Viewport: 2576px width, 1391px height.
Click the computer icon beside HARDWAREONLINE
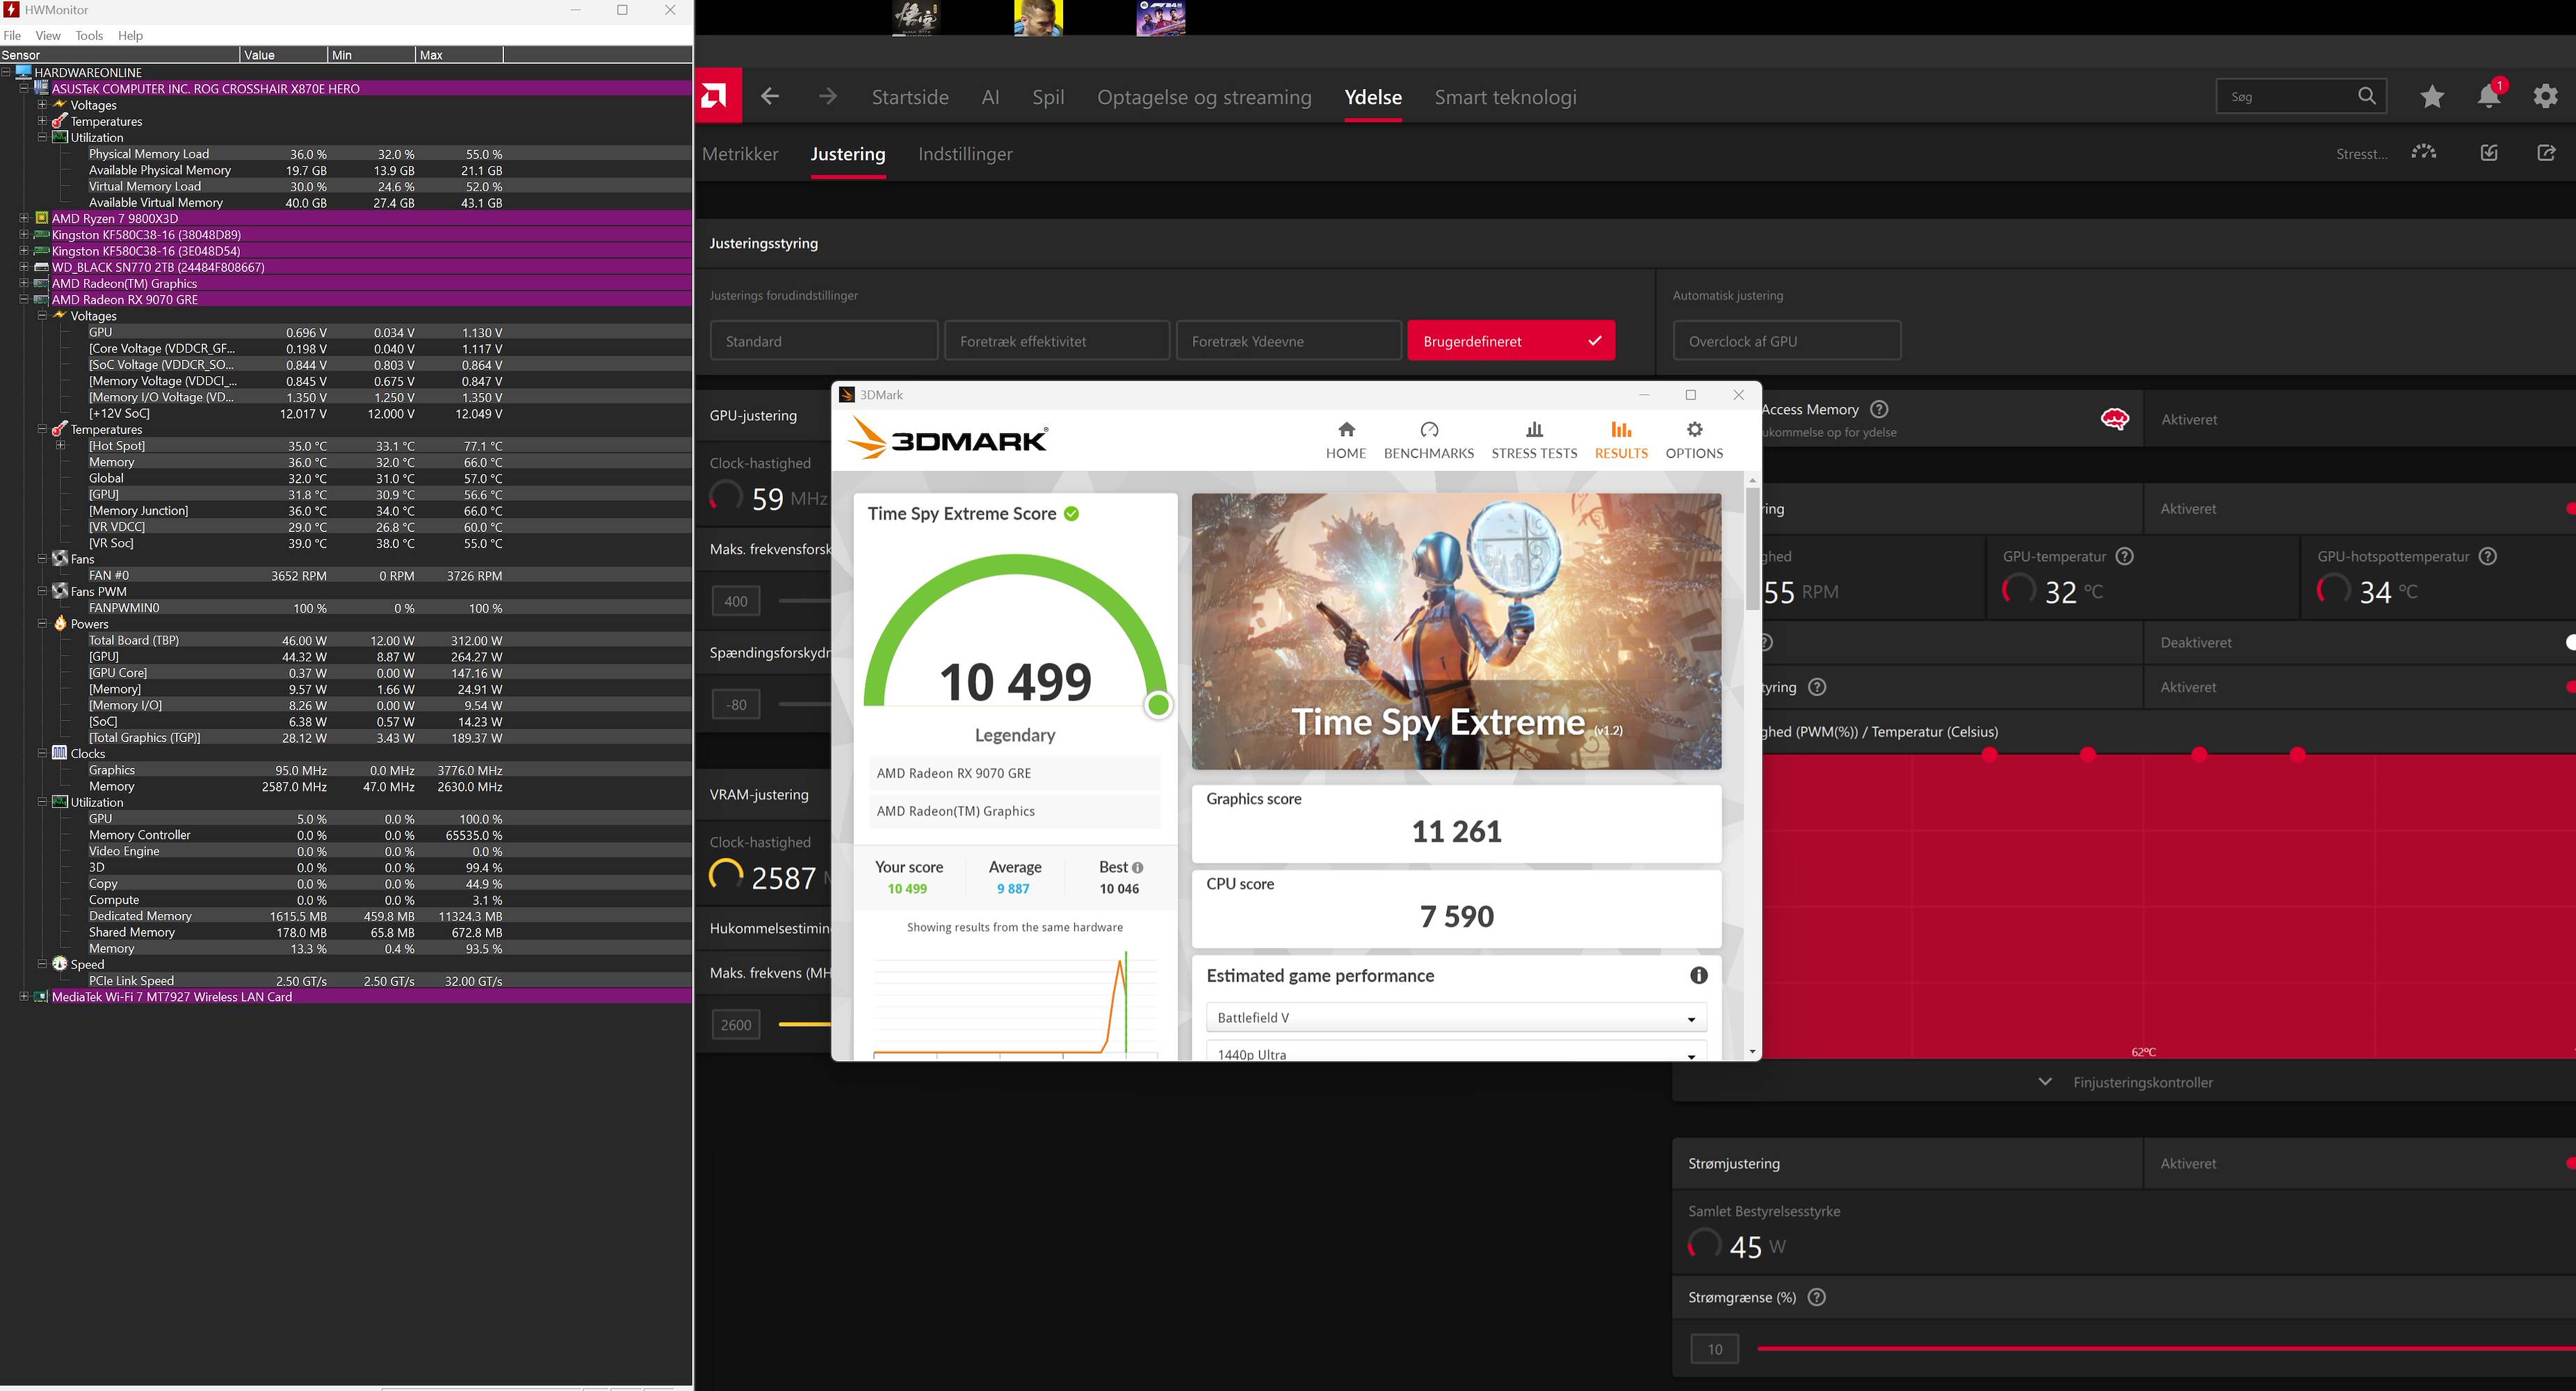(x=24, y=72)
